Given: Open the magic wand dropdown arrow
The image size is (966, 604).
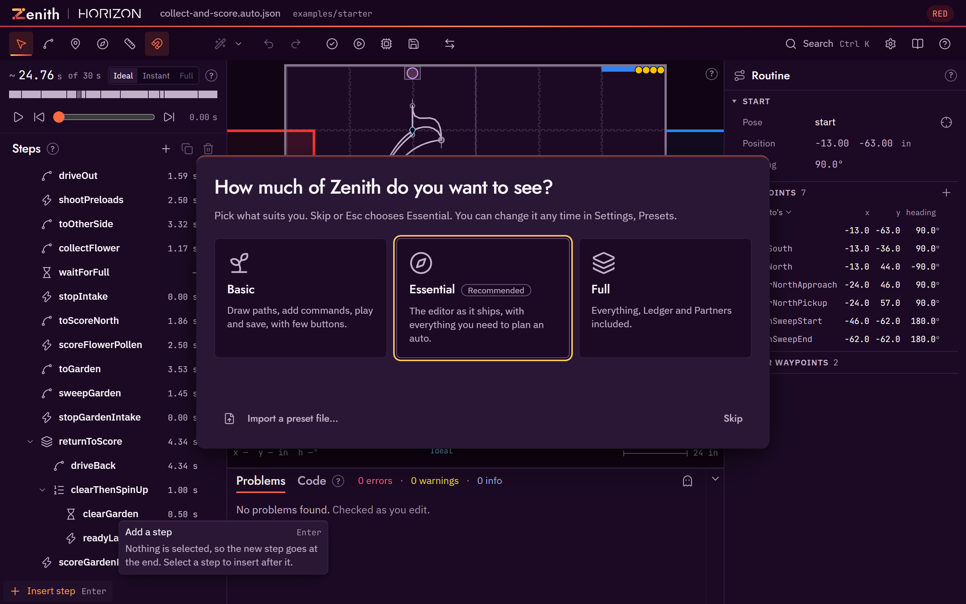Looking at the screenshot, I should (x=239, y=43).
